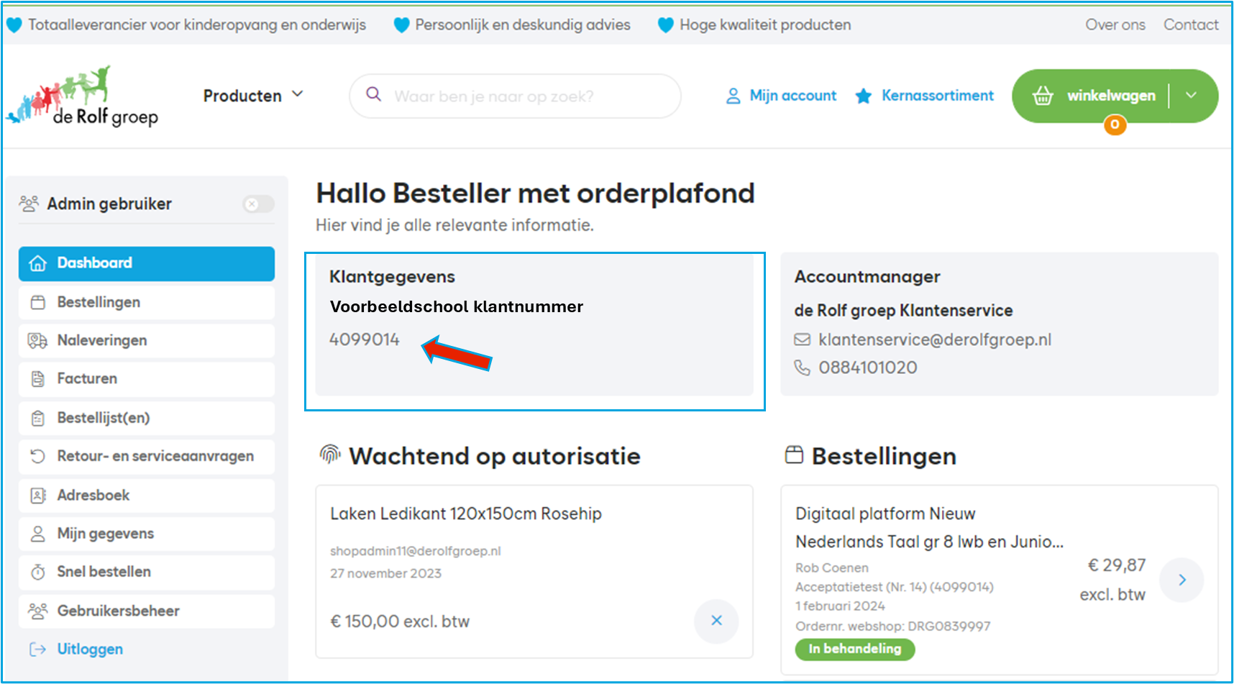1234x684 pixels.
Task: Click the Mijn account person icon
Action: coord(733,96)
